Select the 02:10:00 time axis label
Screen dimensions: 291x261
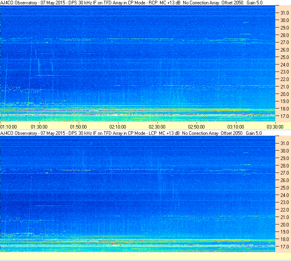point(118,127)
